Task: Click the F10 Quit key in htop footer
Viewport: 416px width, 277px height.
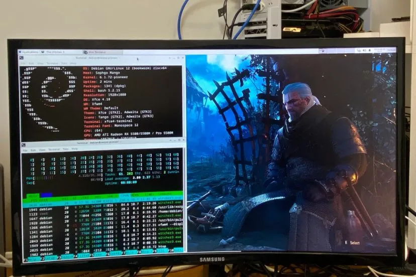Action: pyautogui.click(x=175, y=250)
